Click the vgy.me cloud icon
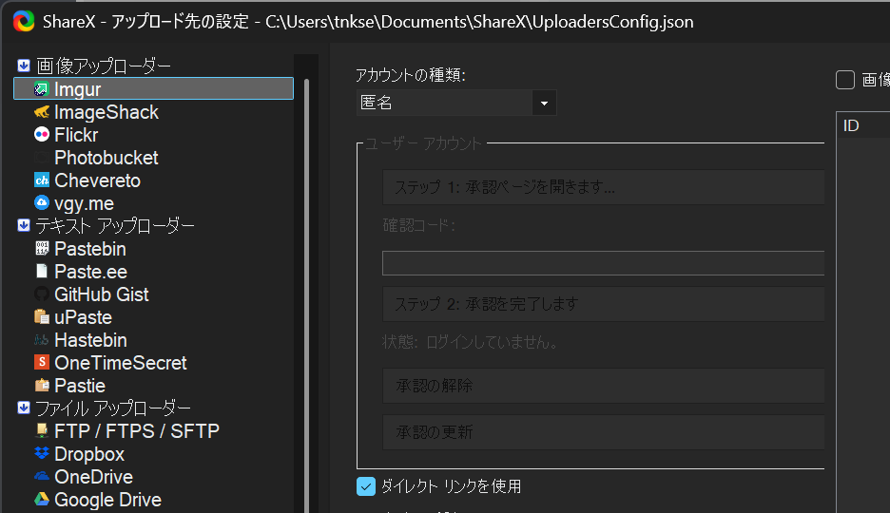The width and height of the screenshot is (890, 513). coord(42,203)
